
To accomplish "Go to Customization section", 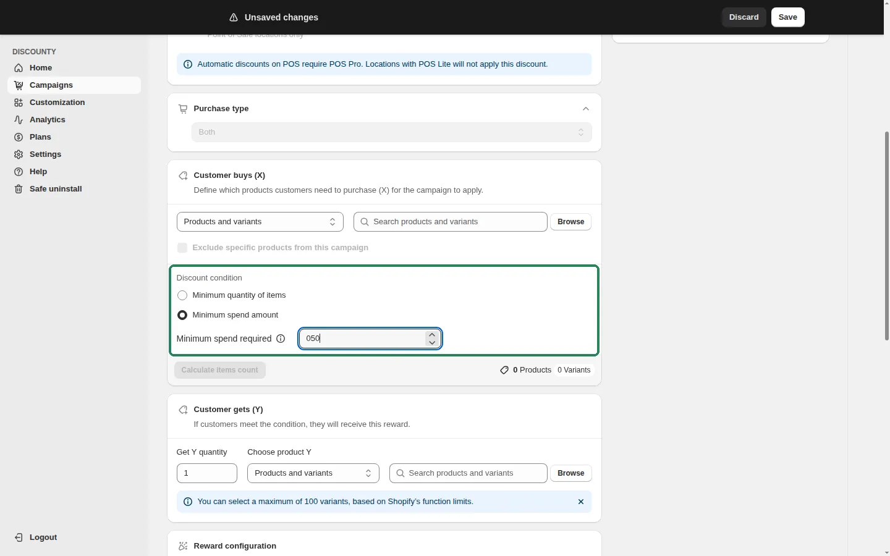I will click(74, 103).
